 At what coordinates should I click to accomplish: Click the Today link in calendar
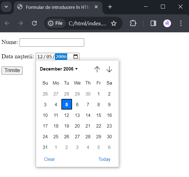pyautogui.click(x=104, y=159)
